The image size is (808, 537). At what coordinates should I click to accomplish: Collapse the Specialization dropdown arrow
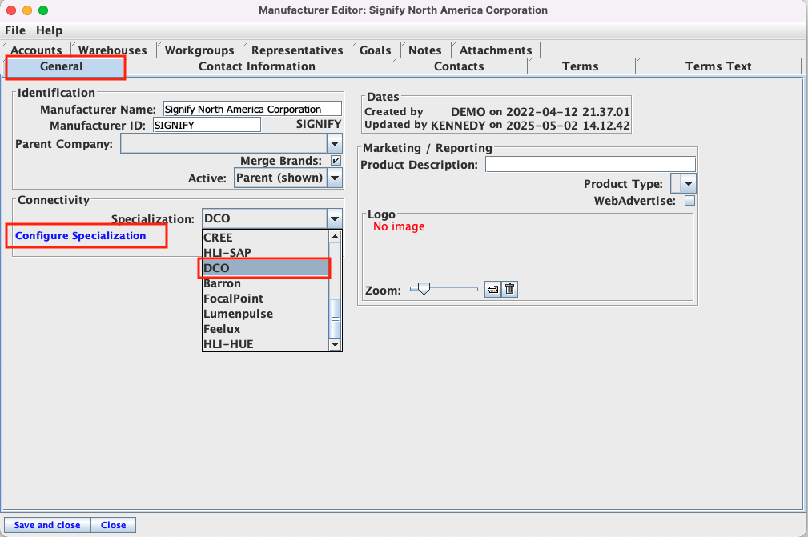coord(335,218)
